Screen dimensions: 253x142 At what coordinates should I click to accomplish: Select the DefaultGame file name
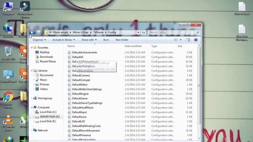tap(80, 98)
